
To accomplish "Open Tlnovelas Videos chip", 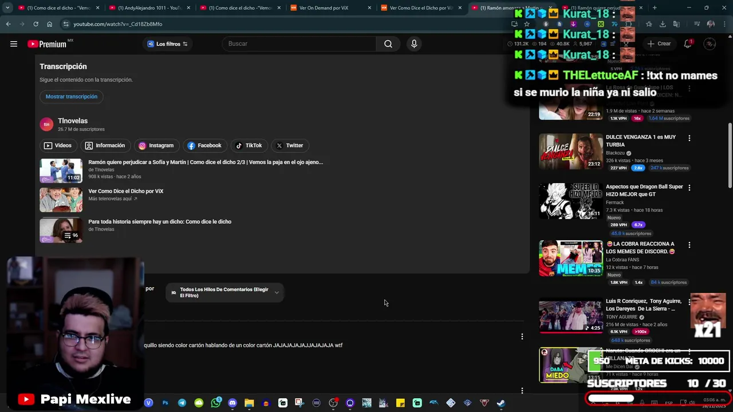I will 58,145.
